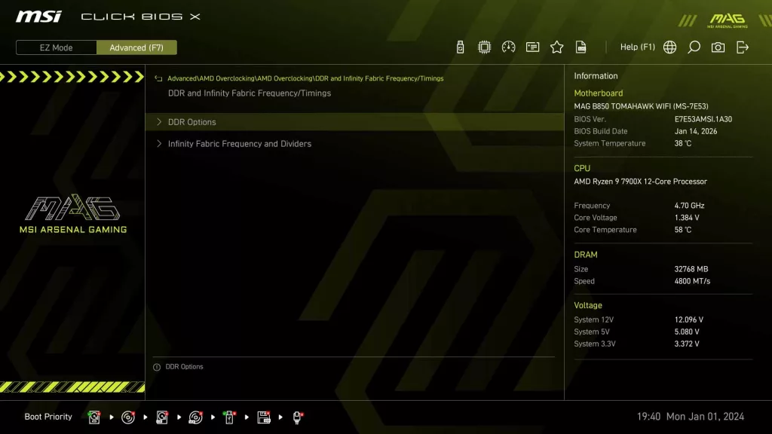
Task: Click the hardware monitor card icon
Action: click(532, 47)
